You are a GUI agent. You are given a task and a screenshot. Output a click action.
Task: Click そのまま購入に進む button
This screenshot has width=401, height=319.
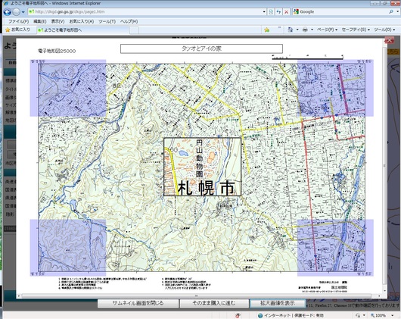coord(214,303)
